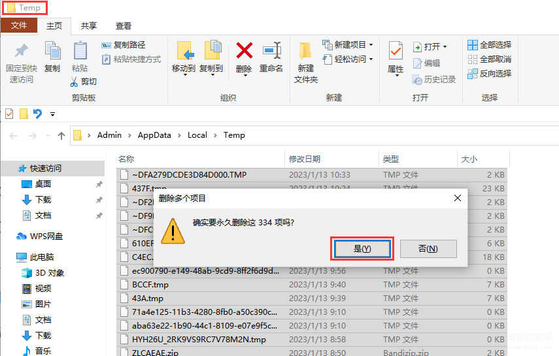
Task: Open 3D 对象 in sidebar
Action: 42,273
